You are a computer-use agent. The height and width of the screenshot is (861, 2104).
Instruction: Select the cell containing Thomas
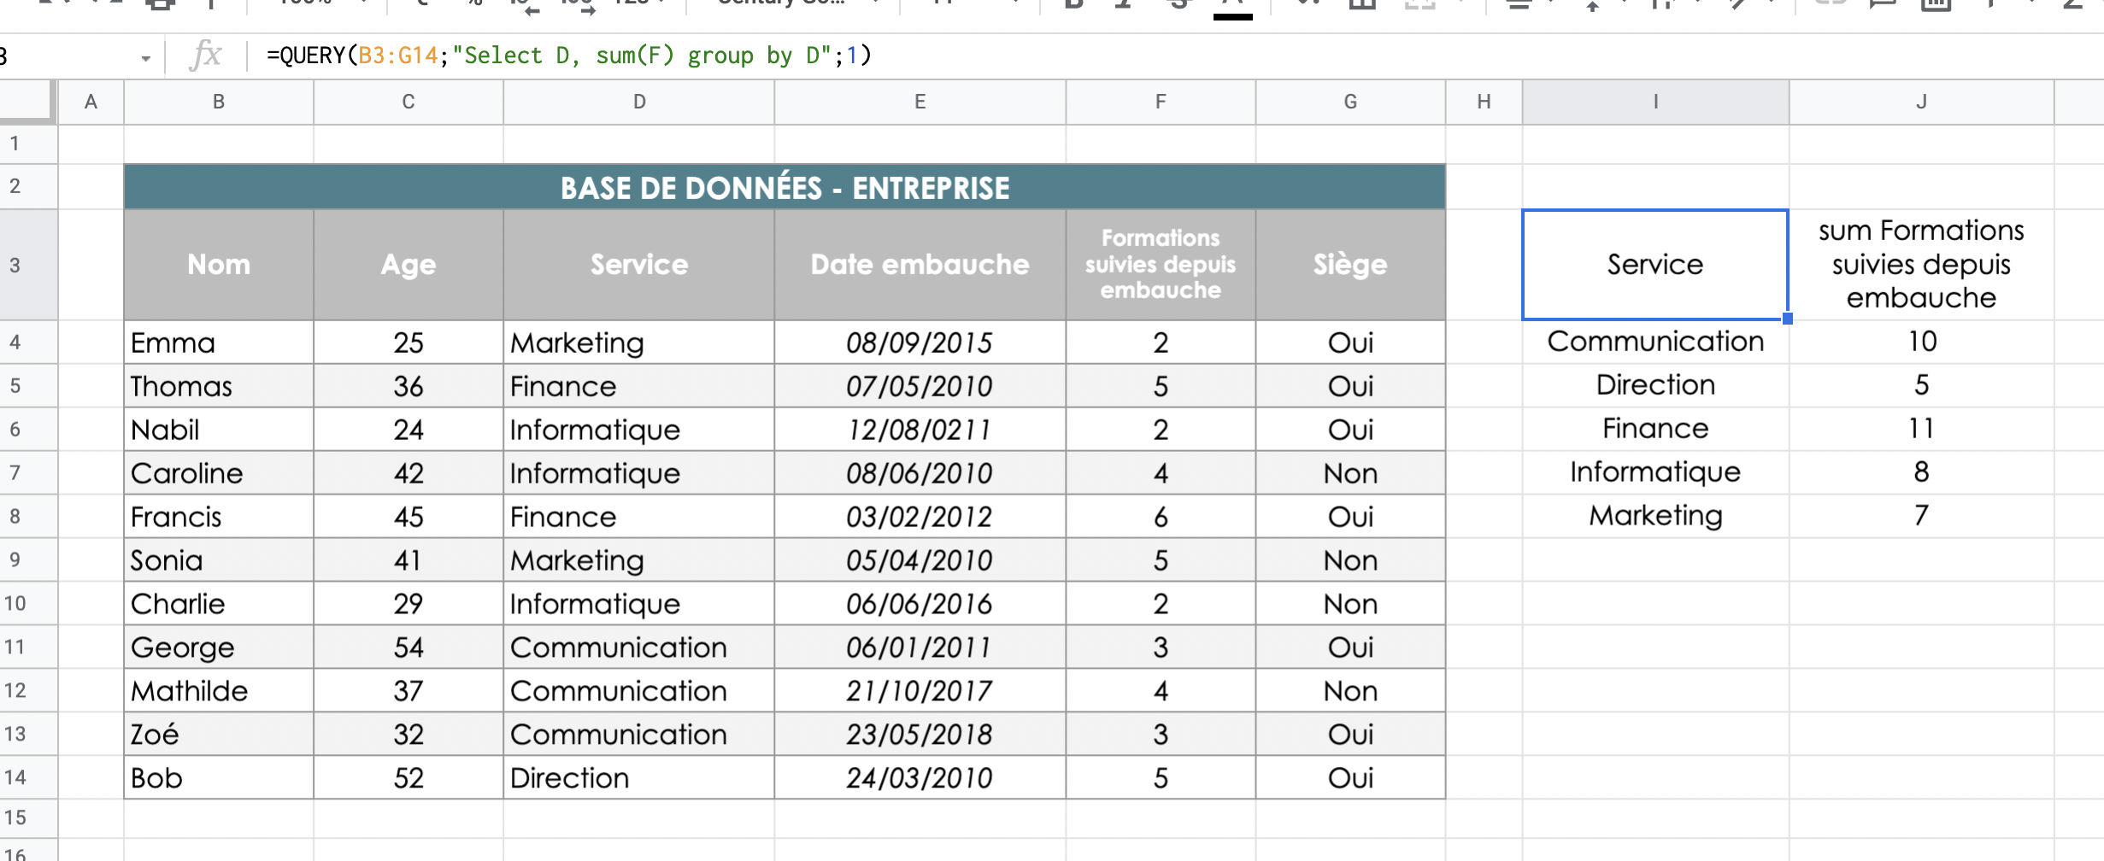(x=219, y=386)
